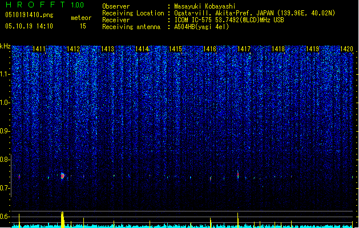Click the Ogata-vill. Akita-Pref. JAPAN location text
The height and width of the screenshot is (228, 359).
pos(255,13)
